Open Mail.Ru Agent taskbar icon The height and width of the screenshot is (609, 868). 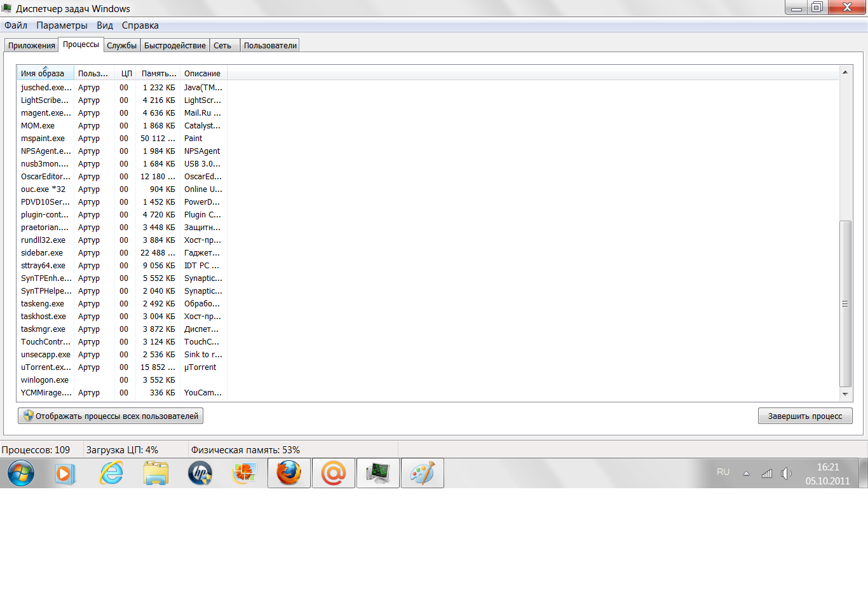click(334, 474)
